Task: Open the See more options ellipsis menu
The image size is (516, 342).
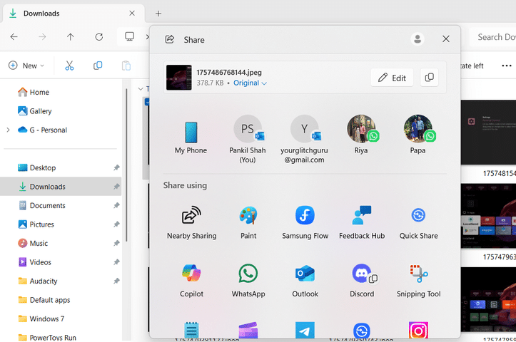Action: point(507,66)
